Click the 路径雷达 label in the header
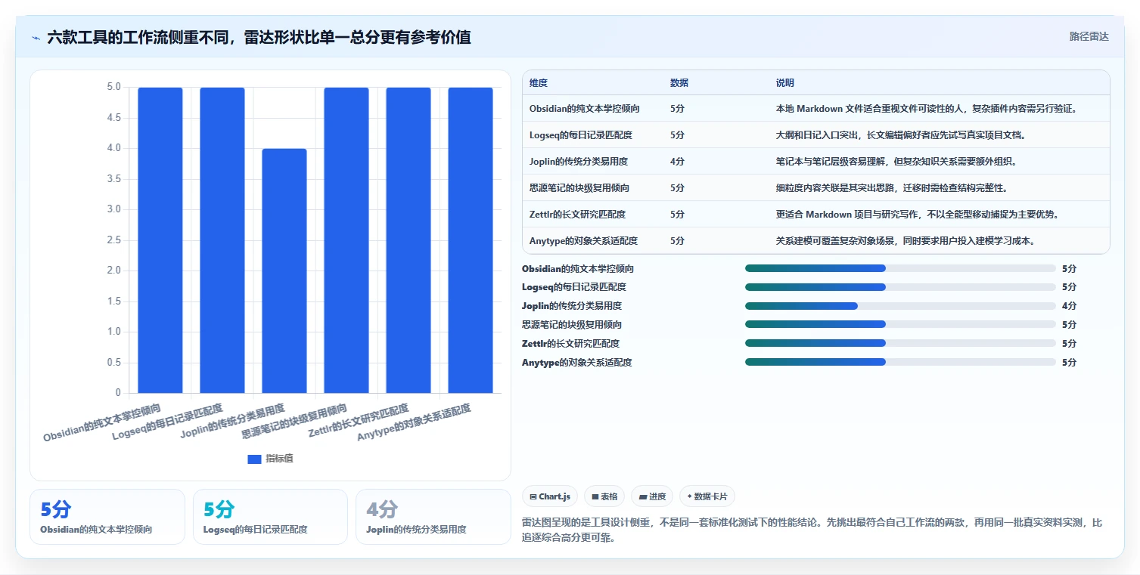The width and height of the screenshot is (1140, 575). tap(1089, 36)
